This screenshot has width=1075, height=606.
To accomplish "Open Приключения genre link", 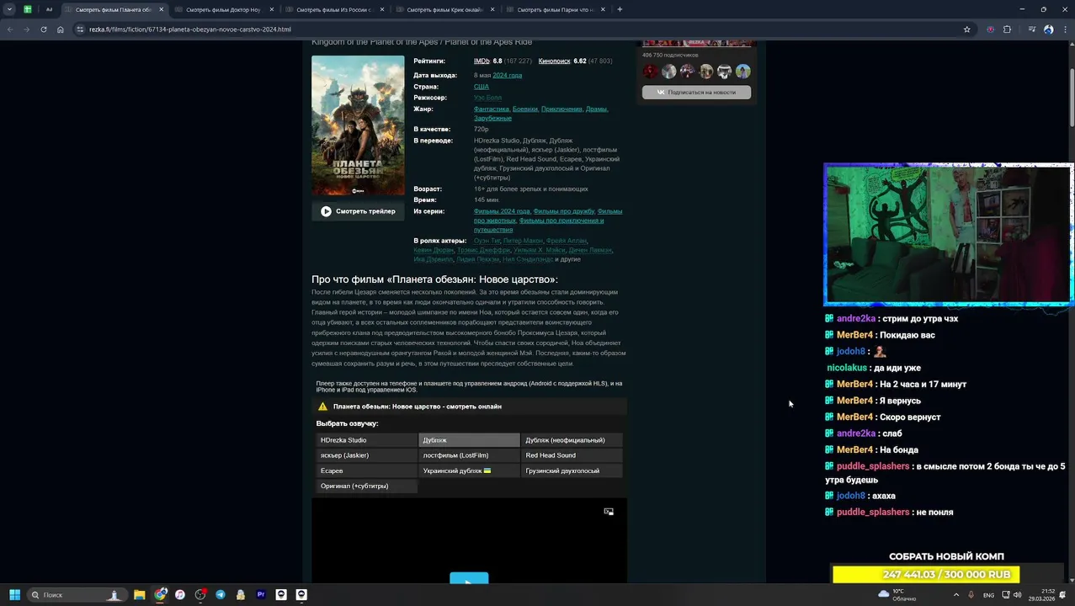I will tap(561, 109).
